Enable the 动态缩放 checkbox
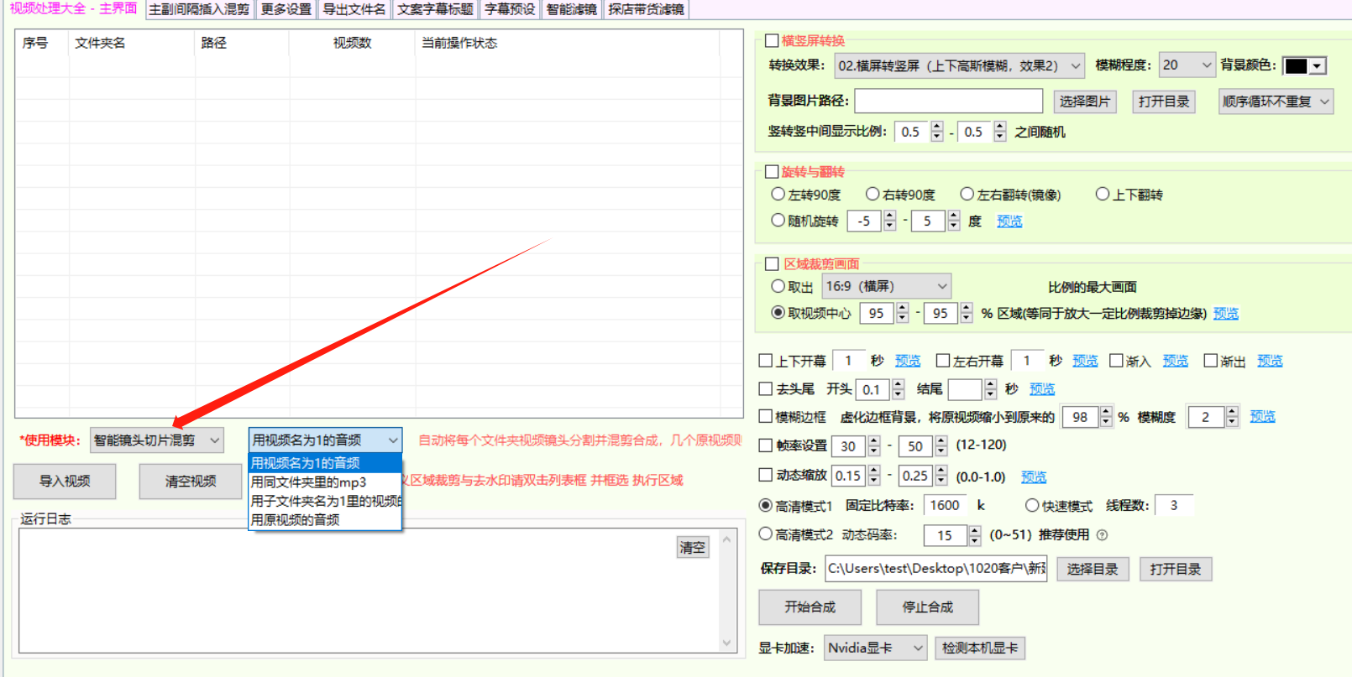 click(765, 475)
